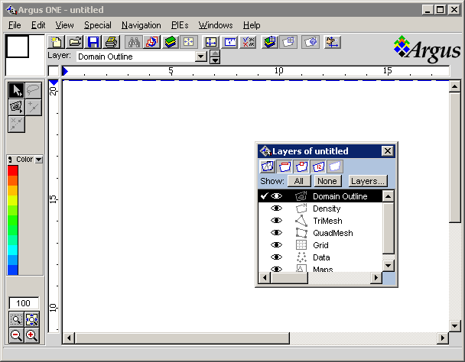
Task: Toggle visibility eye of QuadMesh layer
Action: tap(276, 232)
